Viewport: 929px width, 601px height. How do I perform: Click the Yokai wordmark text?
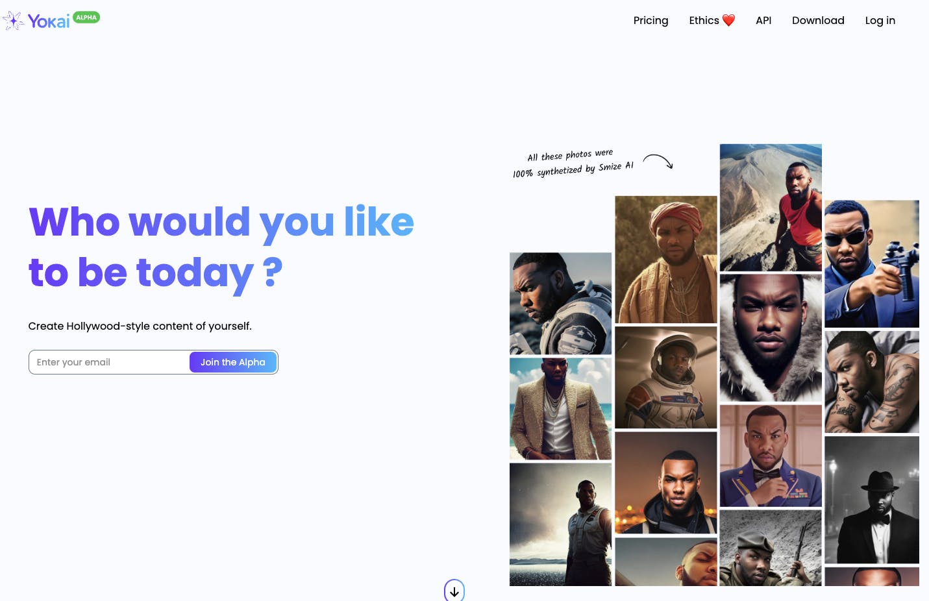(49, 21)
